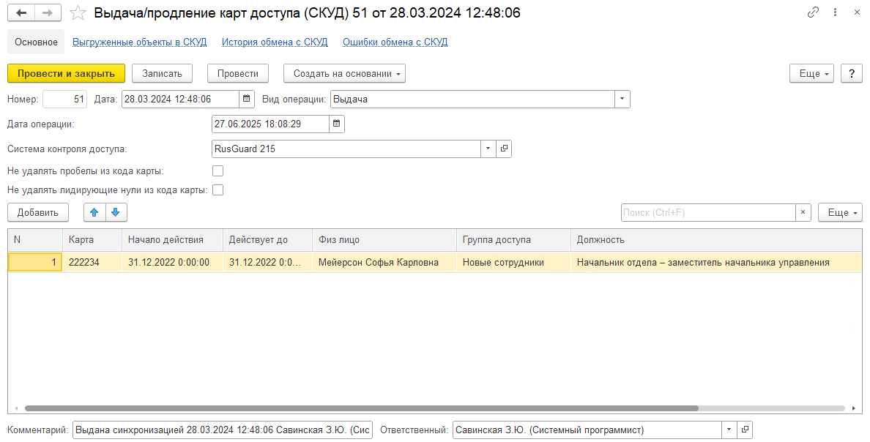The height and width of the screenshot is (442, 870).
Task: Click the horizontal scrollbar of the table
Action: pyautogui.click(x=361, y=408)
